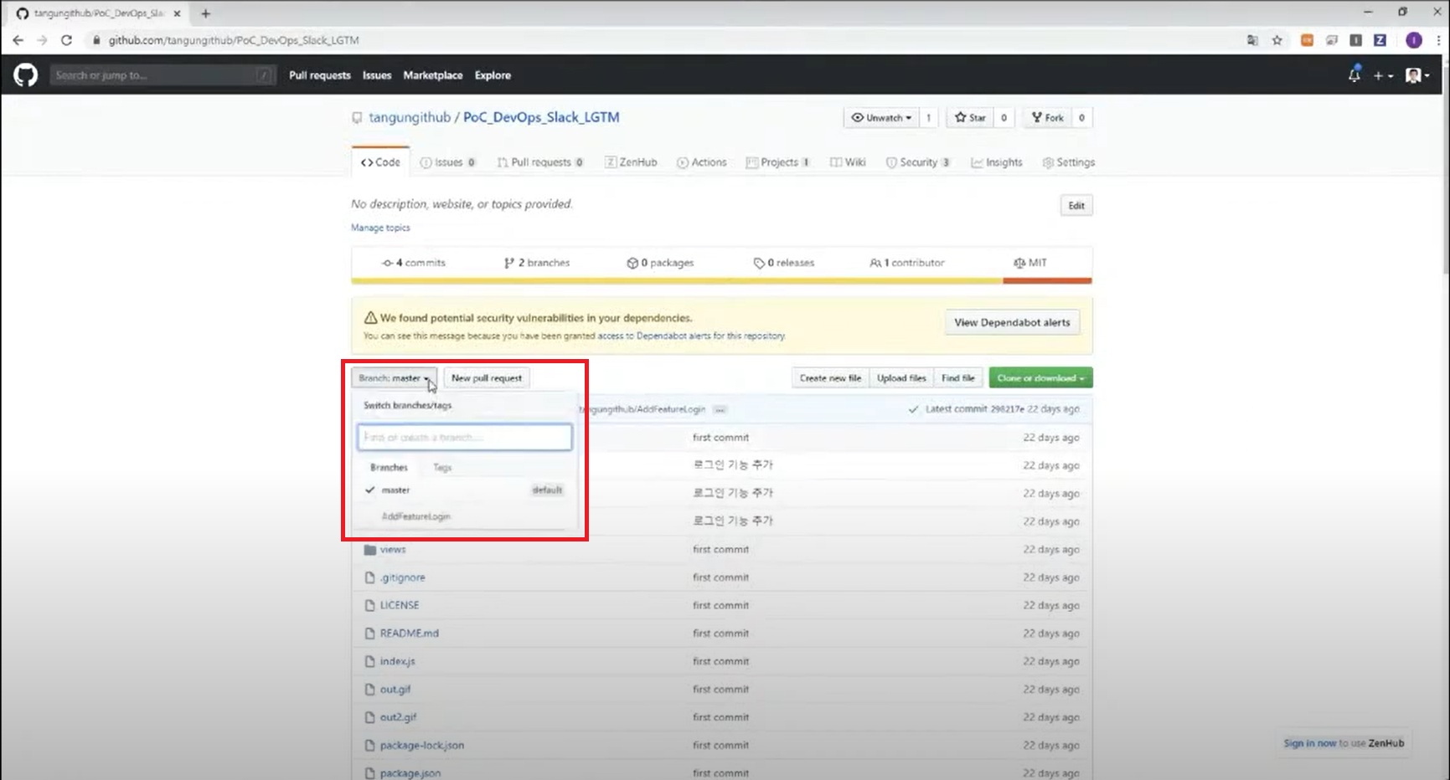Open a new browser tab
1450x780 pixels.
(205, 13)
